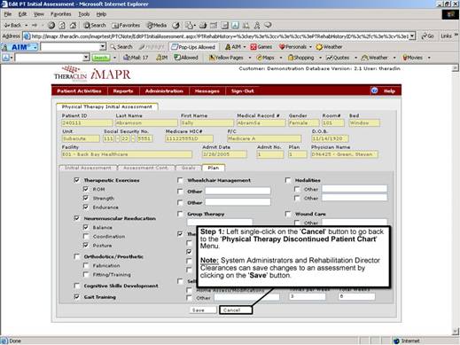Expand the Personals dropdown arrow
Screen dimensions: 460x345
pyautogui.click(x=310, y=47)
